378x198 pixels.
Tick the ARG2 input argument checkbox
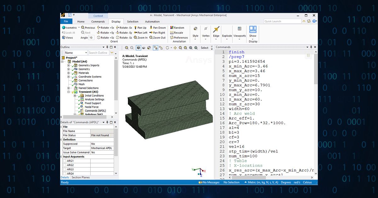click(65, 165)
